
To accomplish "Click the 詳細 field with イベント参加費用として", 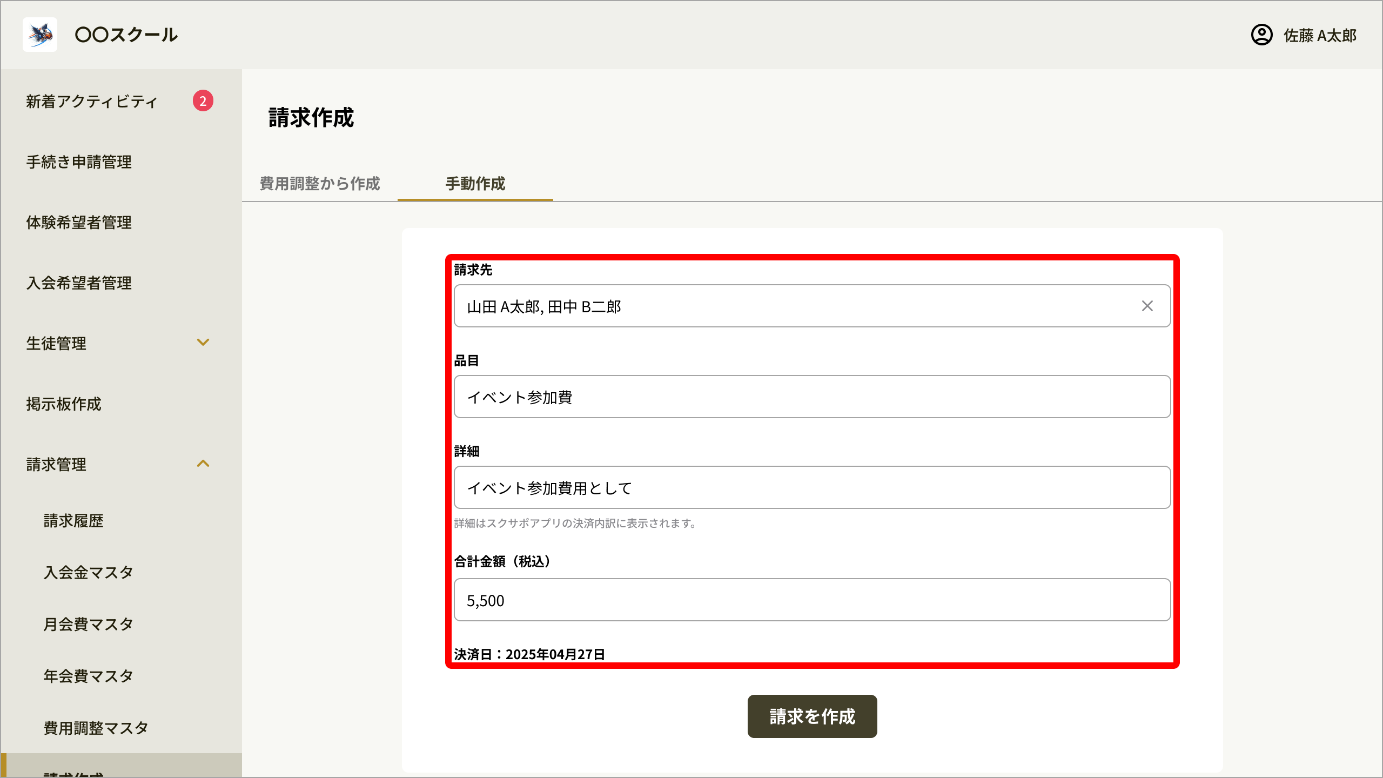I will click(x=813, y=487).
